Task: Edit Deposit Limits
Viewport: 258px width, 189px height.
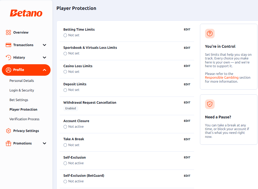Action: [x=187, y=84]
